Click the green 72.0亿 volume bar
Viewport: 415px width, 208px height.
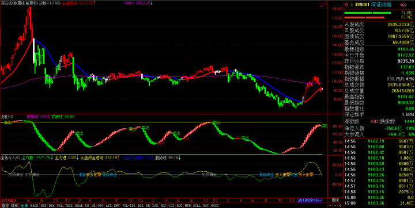pyautogui.click(x=367, y=13)
